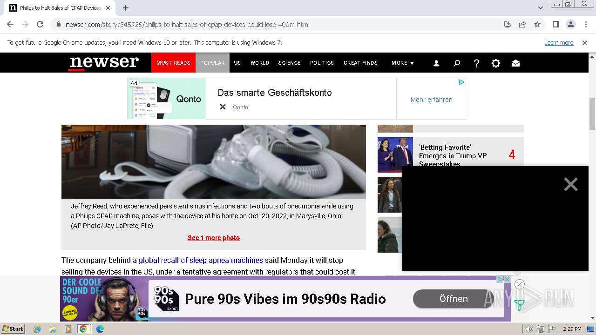596x335 pixels.
Task: Open Windows Explorer folder in taskbar
Action: [53, 329]
